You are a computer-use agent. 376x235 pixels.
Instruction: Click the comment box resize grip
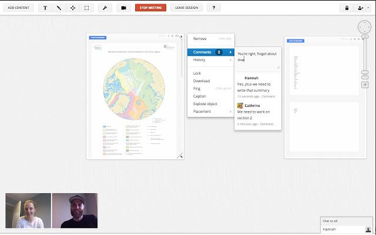pos(278,68)
